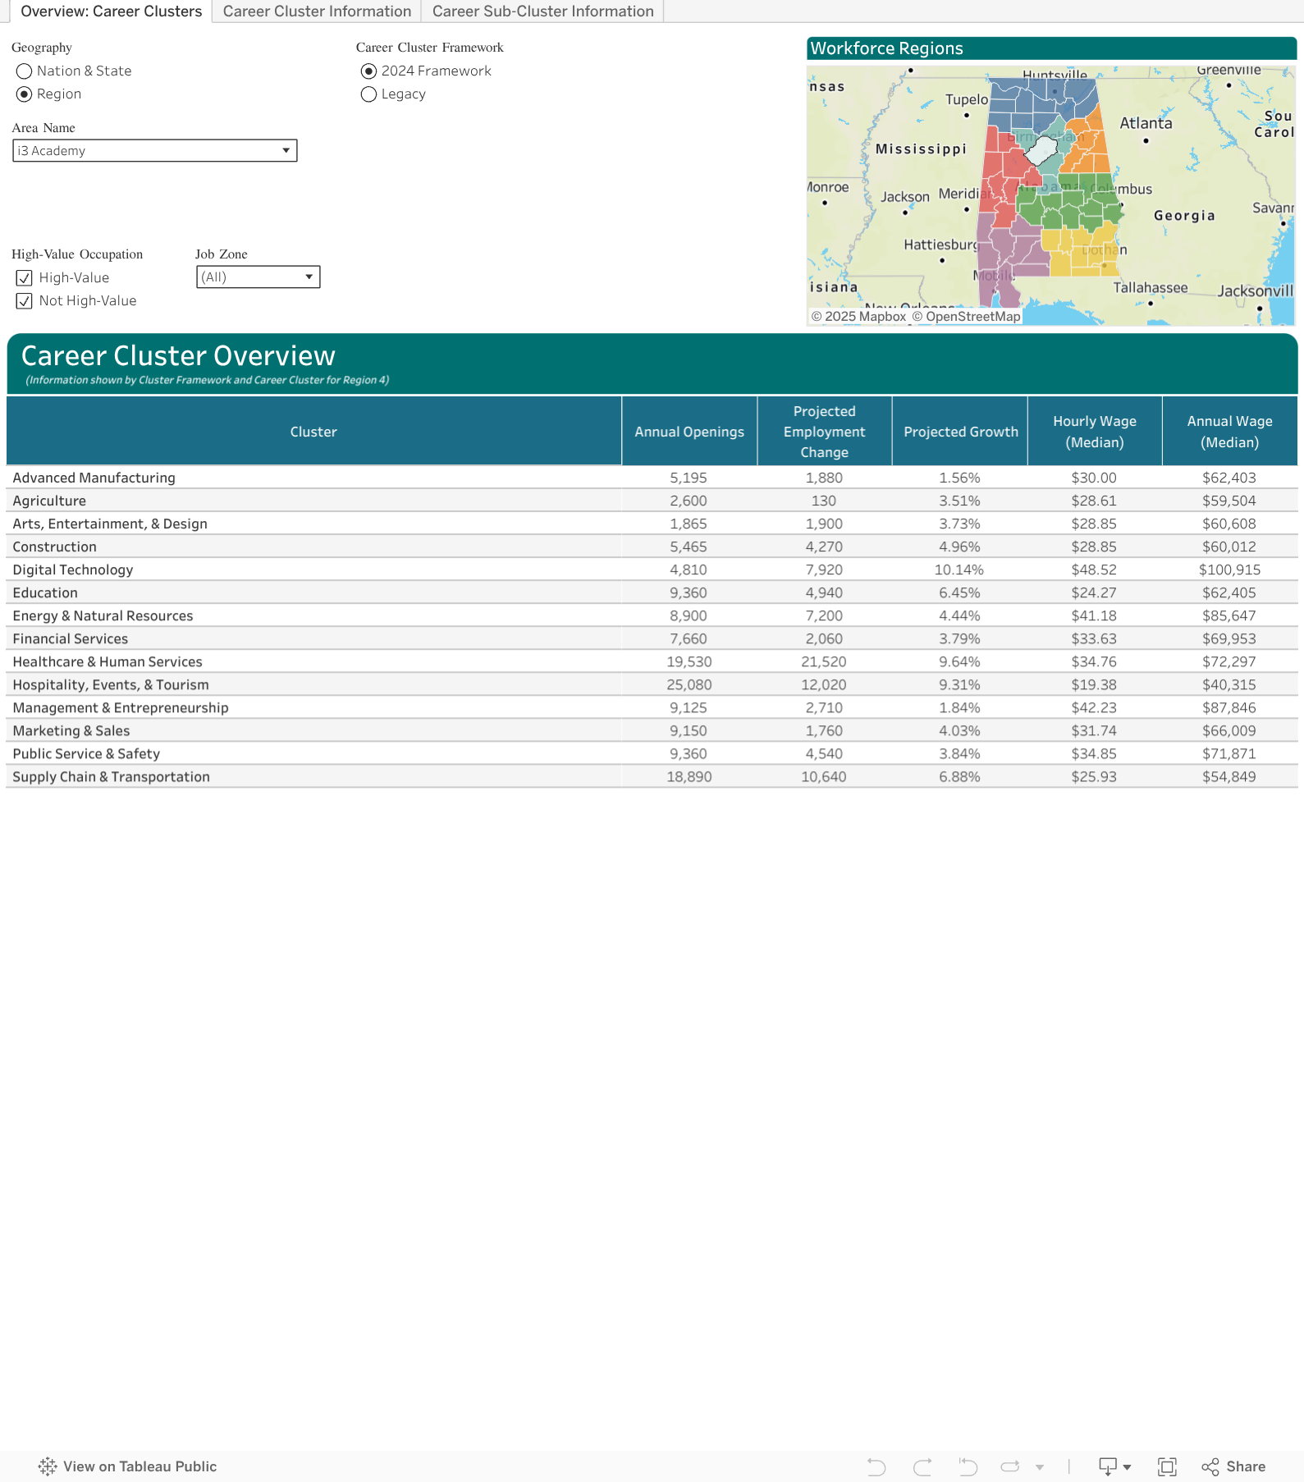Select 2024 Framework radio button
Screen dimensions: 1304x1482
369,71
